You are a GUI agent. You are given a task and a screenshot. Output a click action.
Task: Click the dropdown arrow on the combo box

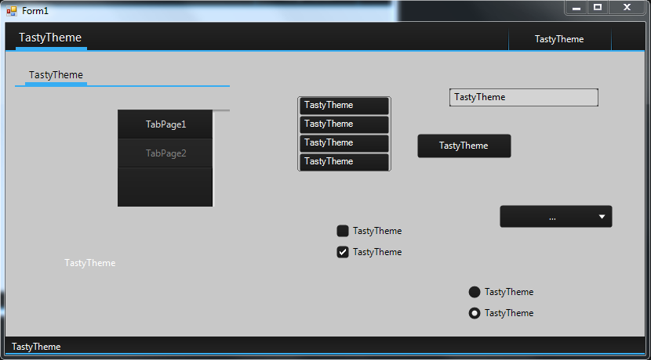602,217
